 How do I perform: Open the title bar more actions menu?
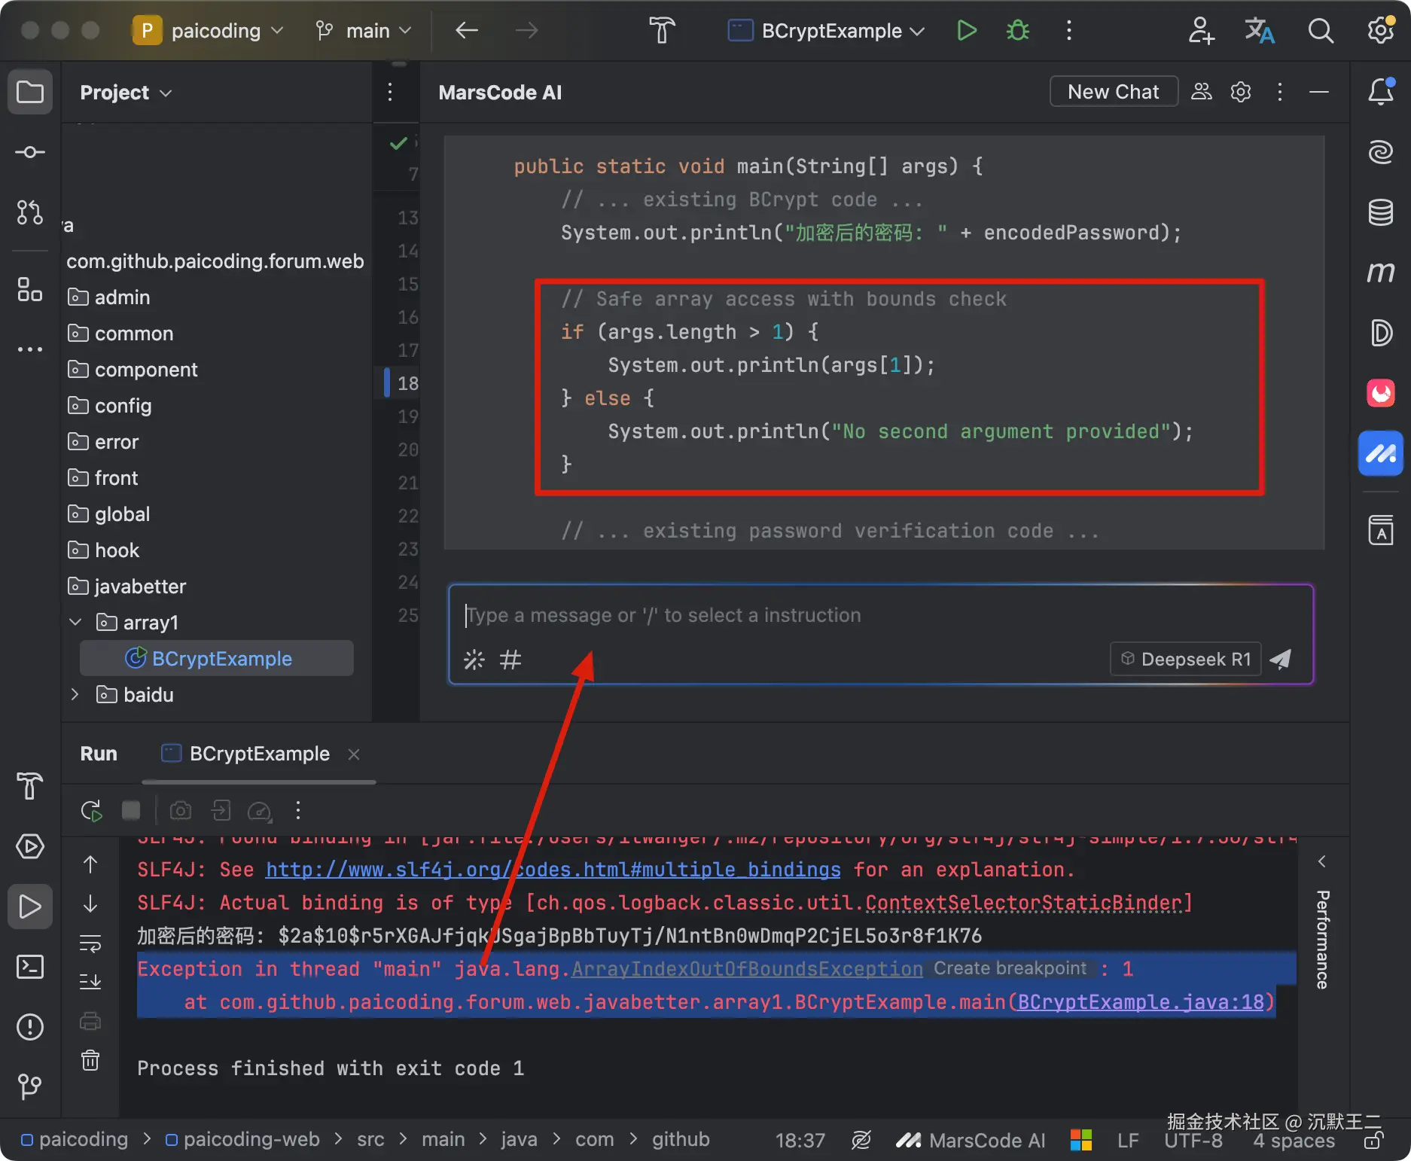point(1069,31)
